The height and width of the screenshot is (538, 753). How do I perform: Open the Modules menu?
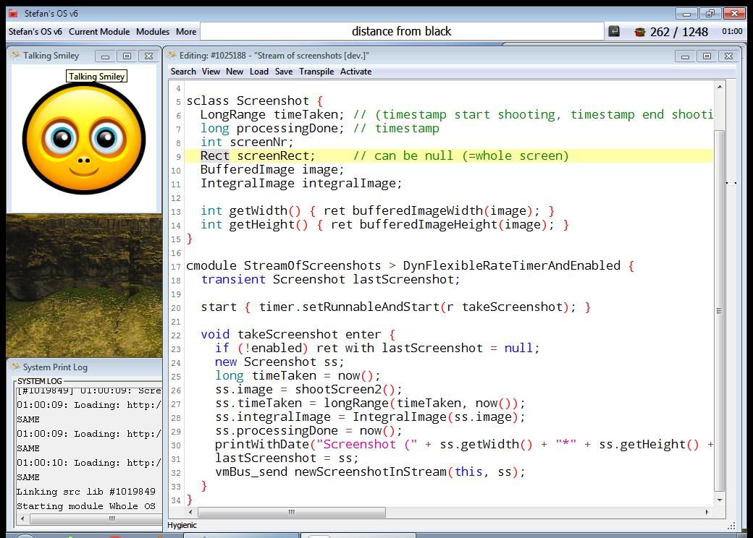pos(153,32)
